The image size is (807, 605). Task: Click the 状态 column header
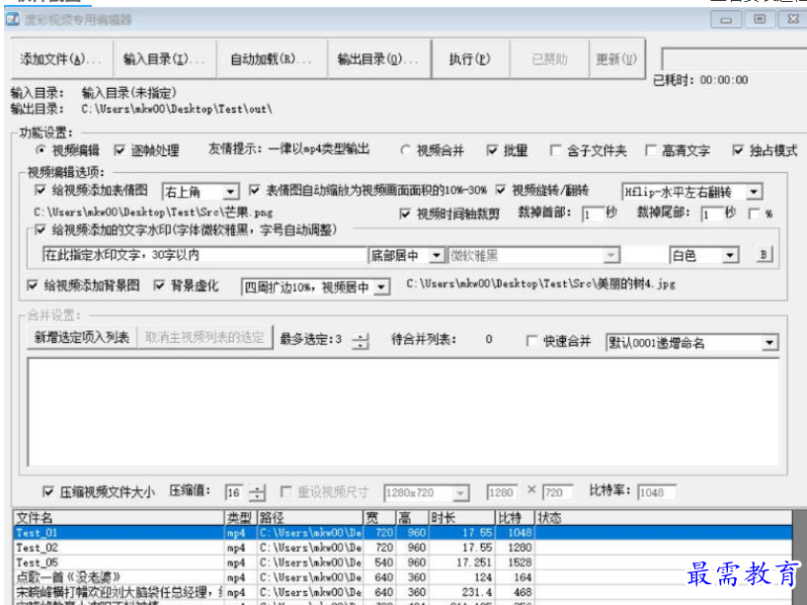tap(663, 517)
